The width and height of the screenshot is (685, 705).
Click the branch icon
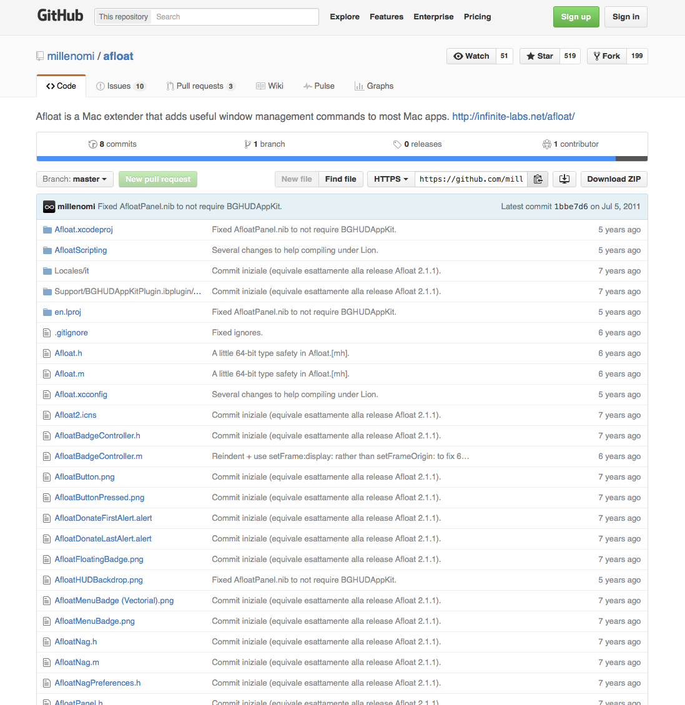click(x=247, y=144)
